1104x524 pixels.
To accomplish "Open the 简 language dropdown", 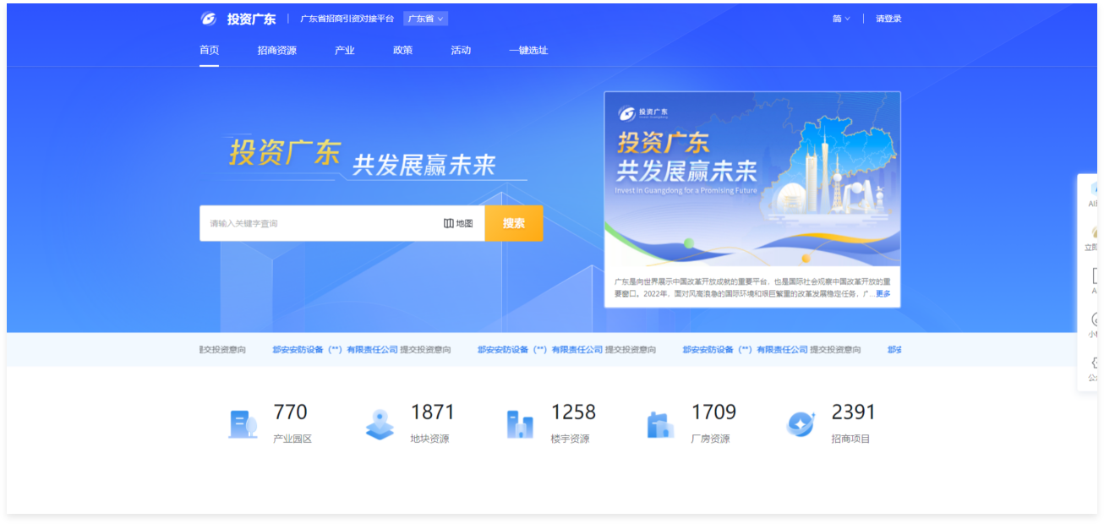I will (840, 19).
